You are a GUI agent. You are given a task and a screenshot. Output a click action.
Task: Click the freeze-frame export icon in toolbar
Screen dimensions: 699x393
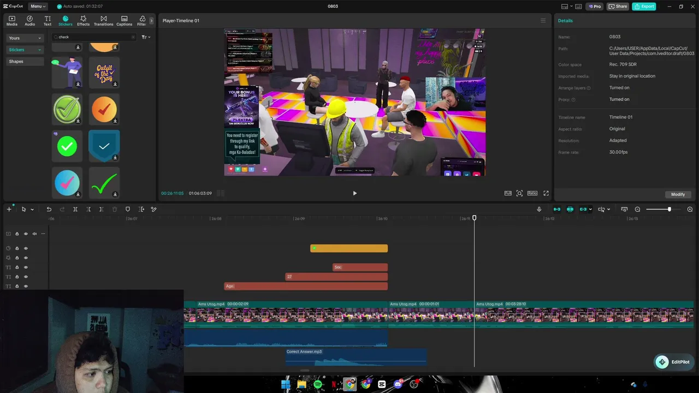click(x=141, y=209)
